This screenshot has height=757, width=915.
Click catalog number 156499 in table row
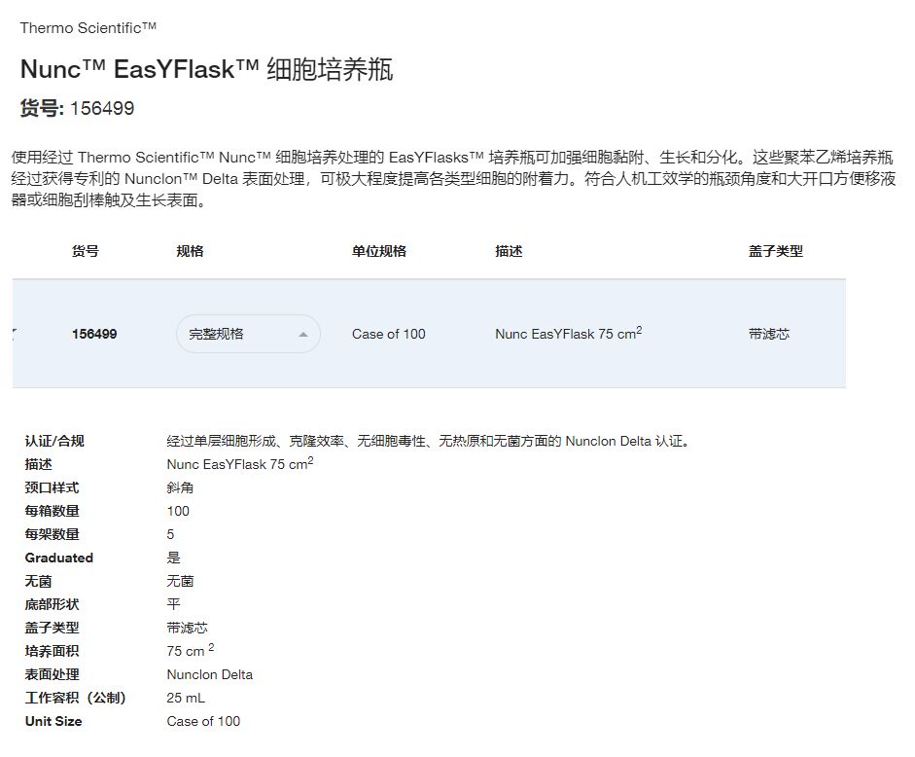click(x=94, y=334)
